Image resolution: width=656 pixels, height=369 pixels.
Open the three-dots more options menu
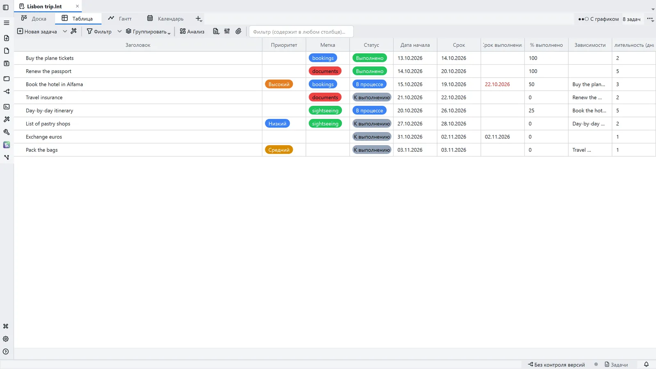coord(651,19)
